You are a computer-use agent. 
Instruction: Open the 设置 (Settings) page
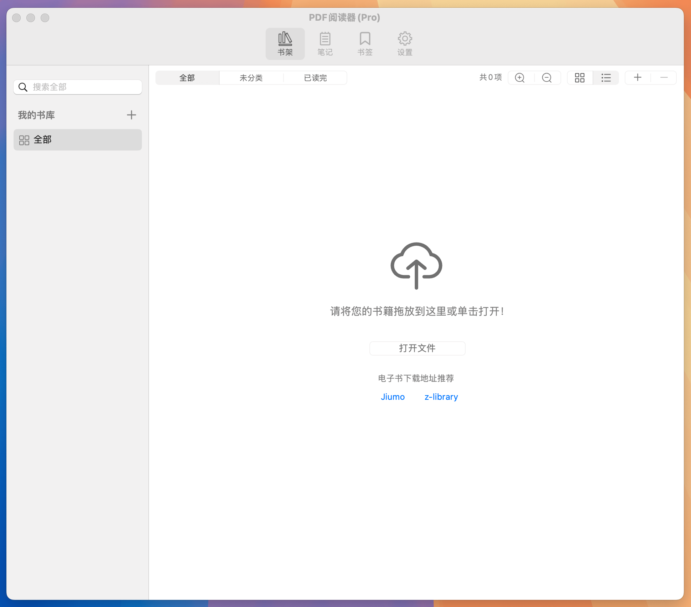point(405,43)
